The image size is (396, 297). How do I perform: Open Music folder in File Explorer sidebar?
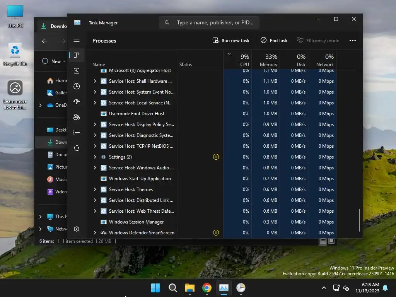57,179
